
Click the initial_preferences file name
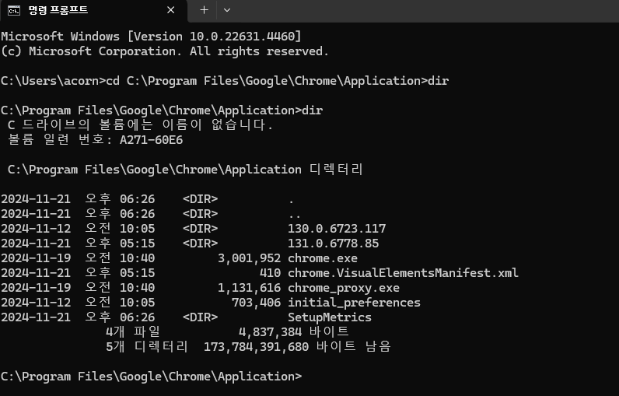pyautogui.click(x=354, y=303)
